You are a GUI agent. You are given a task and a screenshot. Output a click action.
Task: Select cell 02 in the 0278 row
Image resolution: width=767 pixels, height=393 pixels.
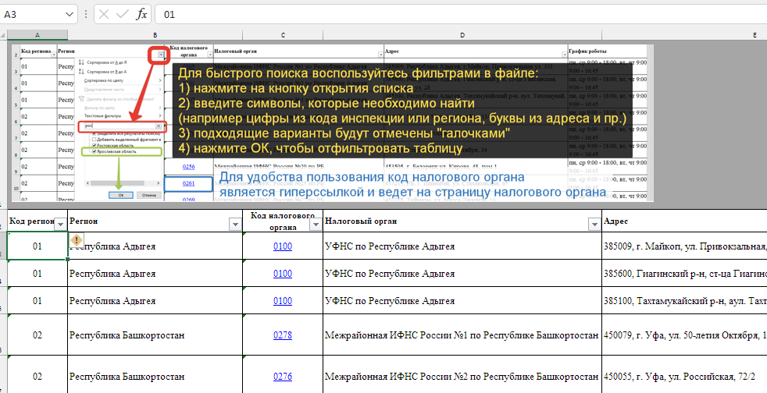pos(37,335)
